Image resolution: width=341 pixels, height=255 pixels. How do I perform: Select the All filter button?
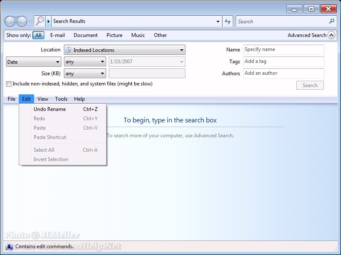(x=38, y=35)
